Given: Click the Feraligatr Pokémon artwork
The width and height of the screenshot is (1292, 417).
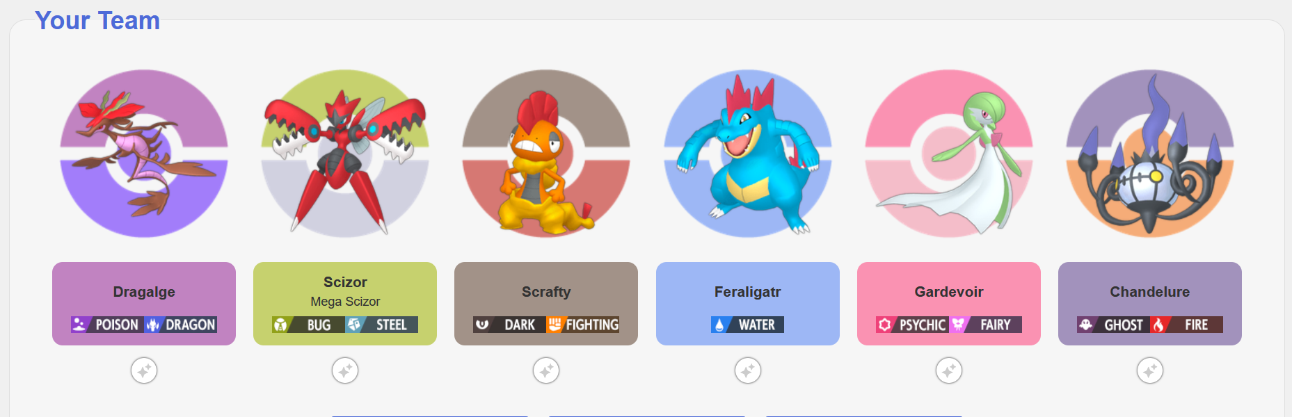Looking at the screenshot, I should pyautogui.click(x=748, y=154).
